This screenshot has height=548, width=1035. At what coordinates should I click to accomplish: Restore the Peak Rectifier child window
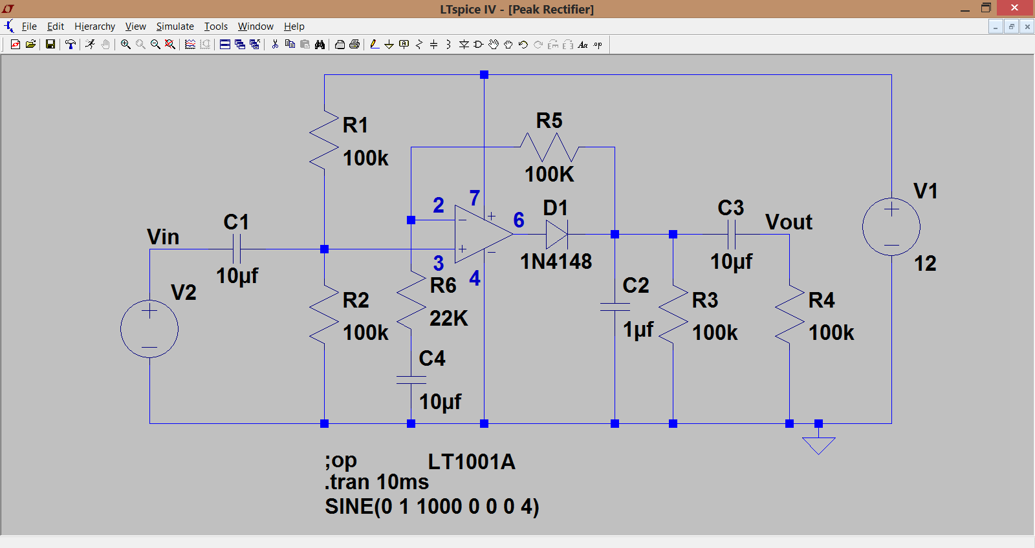(x=1011, y=26)
